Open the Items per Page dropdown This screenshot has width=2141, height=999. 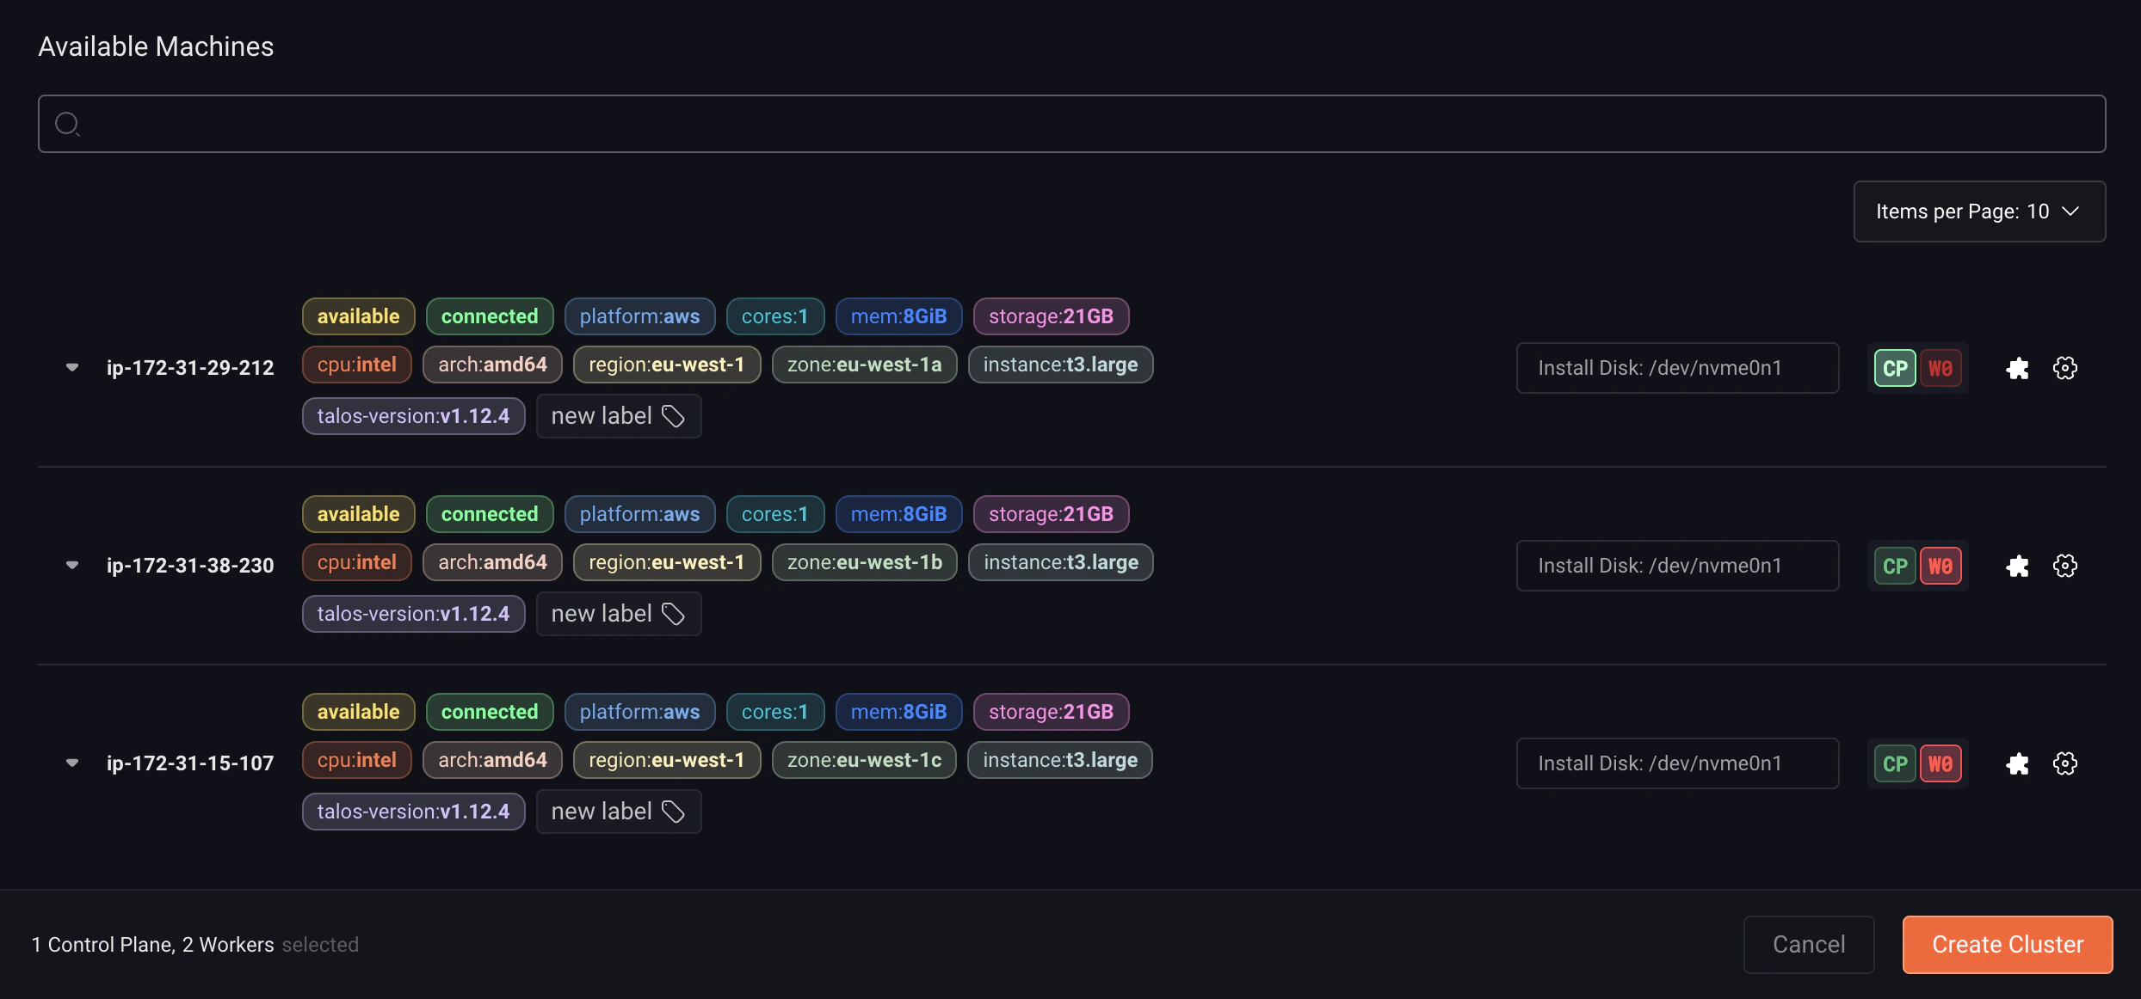pos(1978,211)
